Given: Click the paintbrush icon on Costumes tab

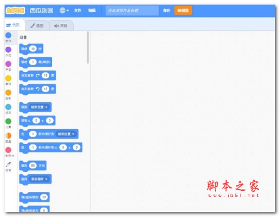Looking at the screenshot, I should coord(33,26).
